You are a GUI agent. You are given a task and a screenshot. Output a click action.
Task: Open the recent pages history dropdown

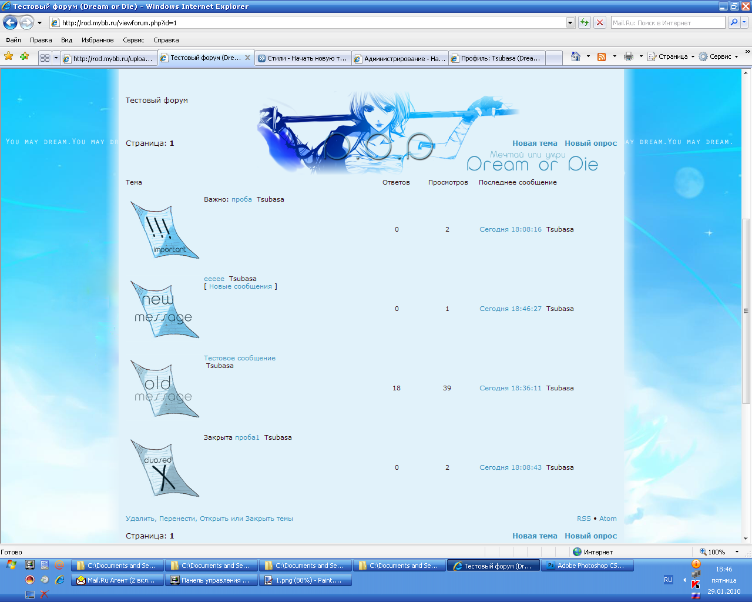point(39,23)
